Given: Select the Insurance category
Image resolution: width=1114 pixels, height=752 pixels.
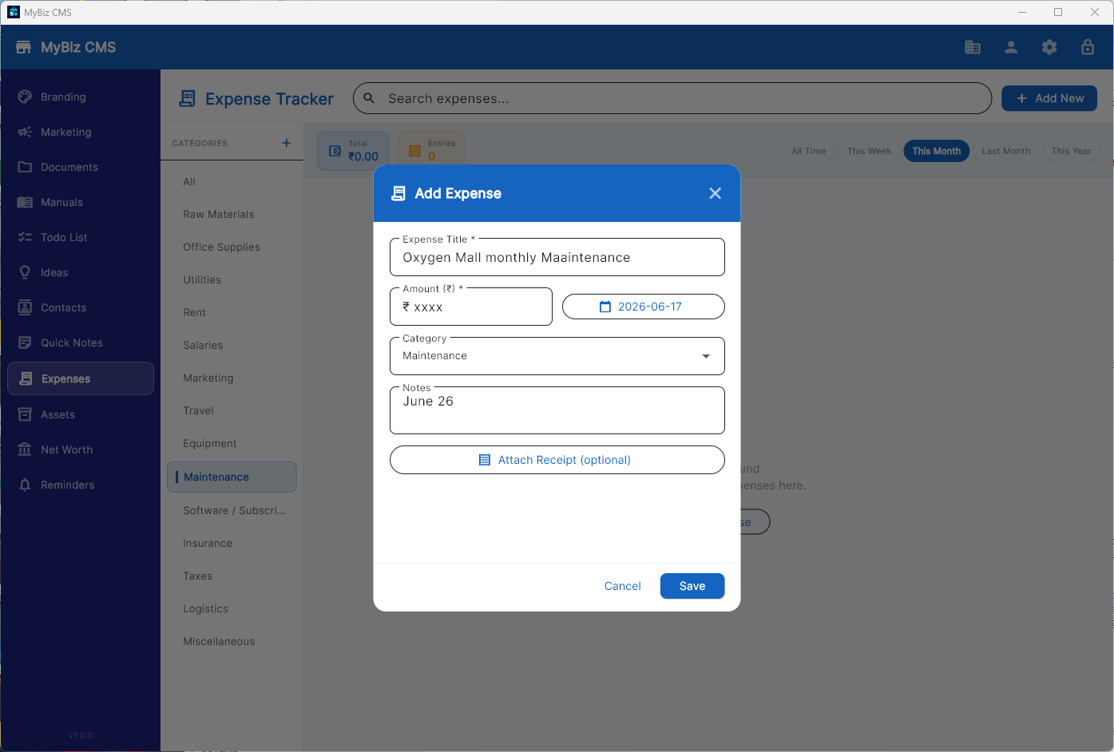Looking at the screenshot, I should point(232,543).
